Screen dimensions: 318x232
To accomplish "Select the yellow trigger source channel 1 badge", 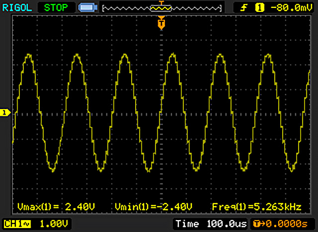I will (259, 7).
